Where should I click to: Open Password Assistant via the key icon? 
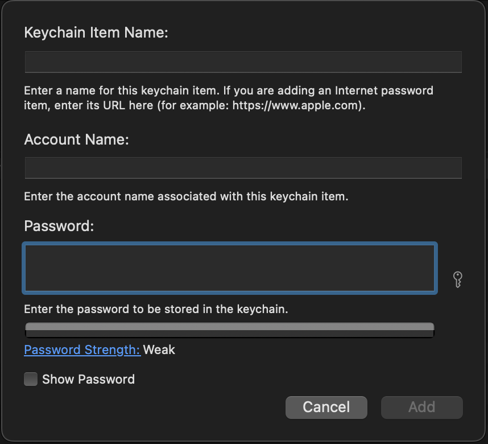tap(457, 279)
